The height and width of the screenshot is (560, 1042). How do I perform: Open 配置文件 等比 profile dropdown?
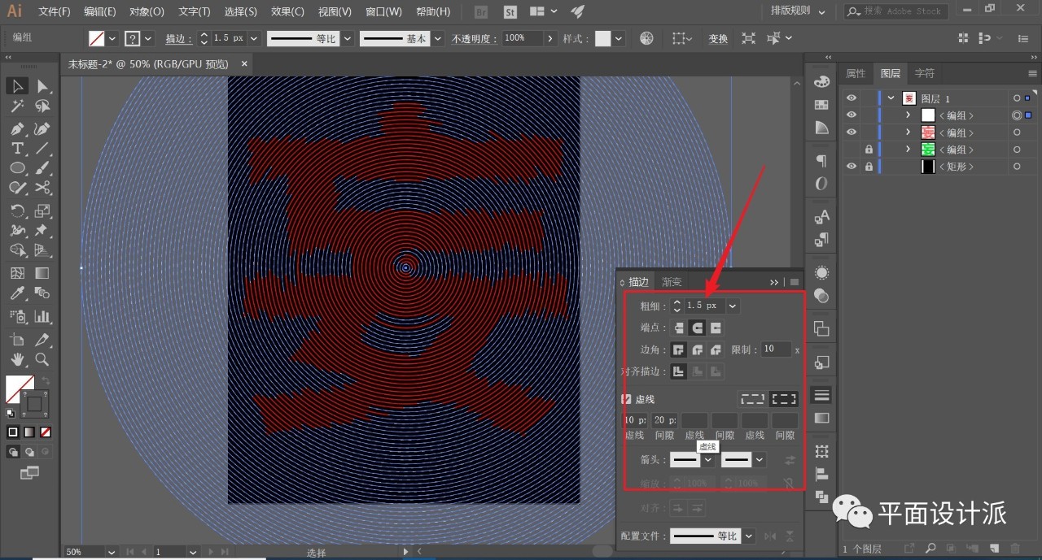(748, 536)
